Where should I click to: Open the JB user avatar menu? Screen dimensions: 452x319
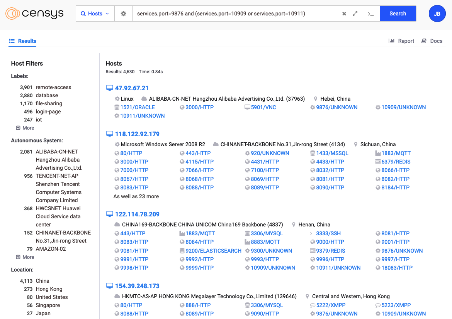[x=437, y=14]
